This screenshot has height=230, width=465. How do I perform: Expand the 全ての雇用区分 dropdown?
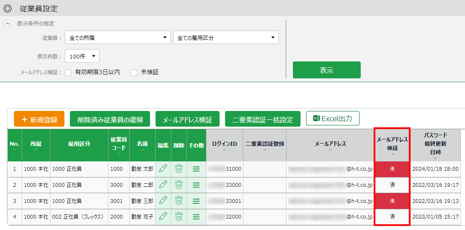(x=226, y=38)
